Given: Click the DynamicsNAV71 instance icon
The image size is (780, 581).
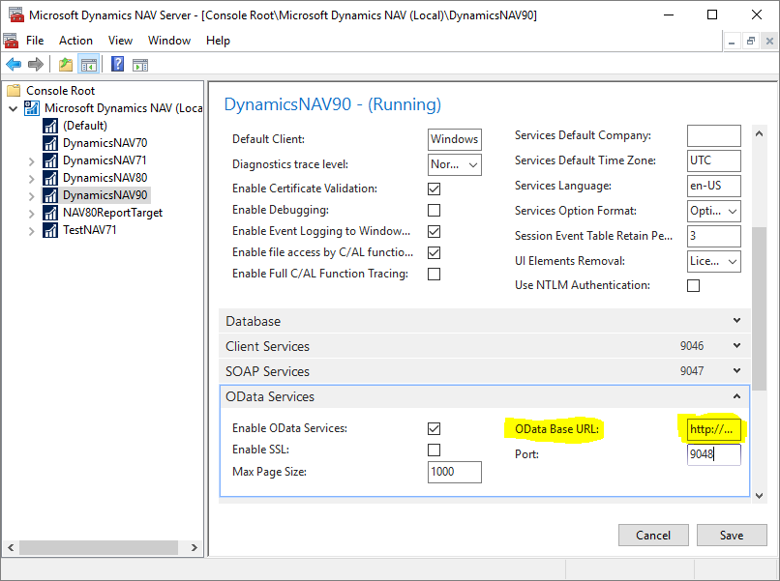Looking at the screenshot, I should click(x=50, y=160).
